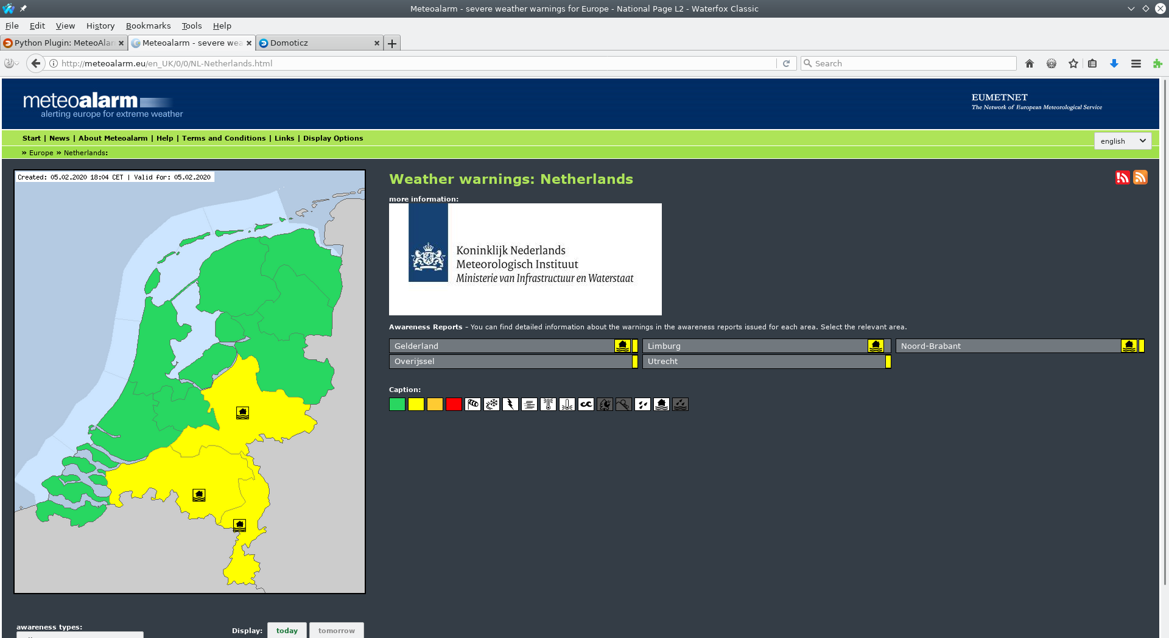The image size is (1169, 638).
Task: Open Overijssel awareness report
Action: (x=513, y=362)
